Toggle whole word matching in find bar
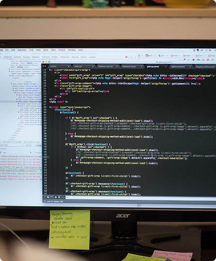216x261 pixels. pos(52,197)
